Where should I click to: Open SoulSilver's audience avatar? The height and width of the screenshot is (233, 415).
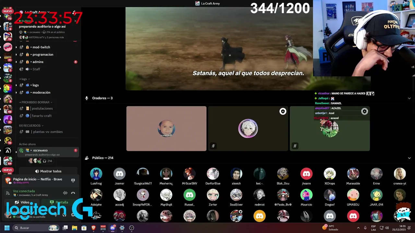click(x=236, y=195)
